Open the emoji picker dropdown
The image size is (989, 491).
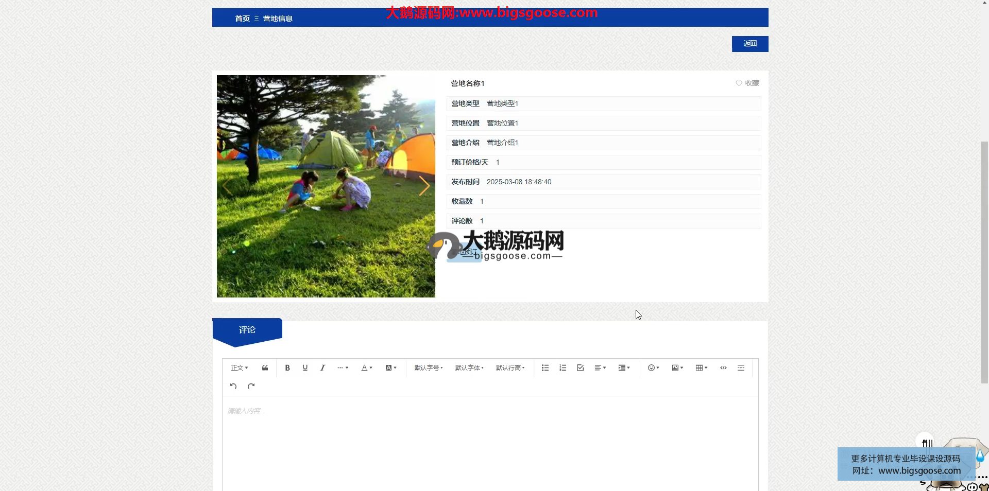(x=653, y=368)
